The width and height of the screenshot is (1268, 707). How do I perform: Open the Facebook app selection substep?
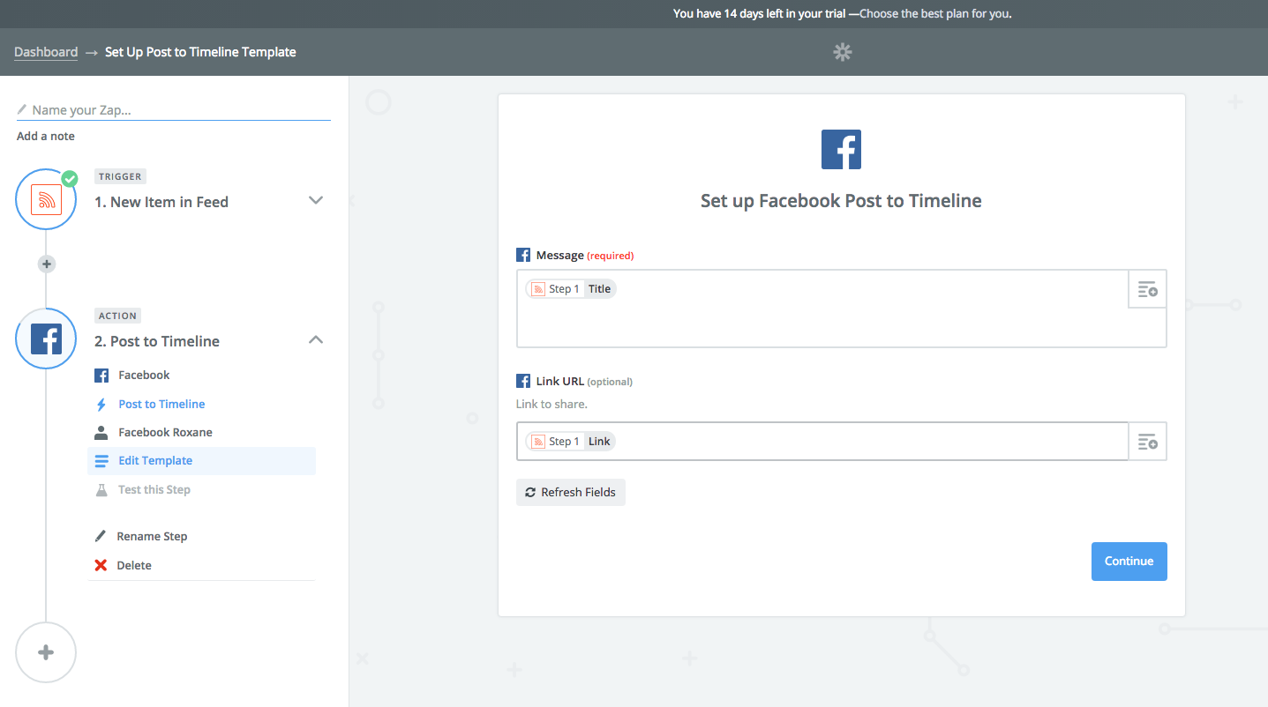144,376
